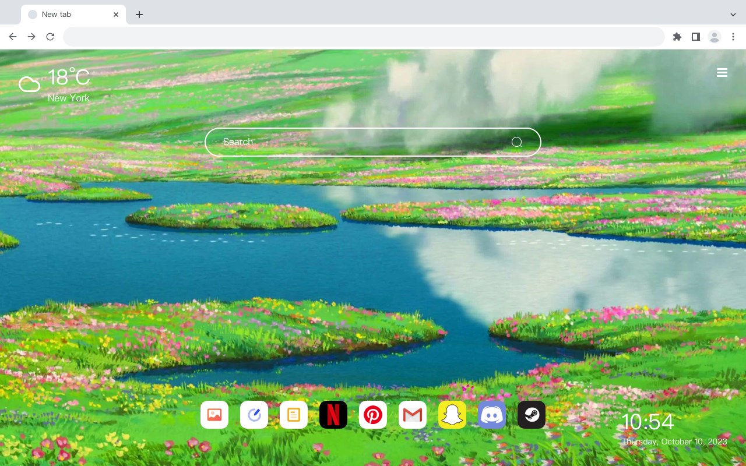Click the 18°C temperature reading
Screen dimensions: 746x466
69,77
